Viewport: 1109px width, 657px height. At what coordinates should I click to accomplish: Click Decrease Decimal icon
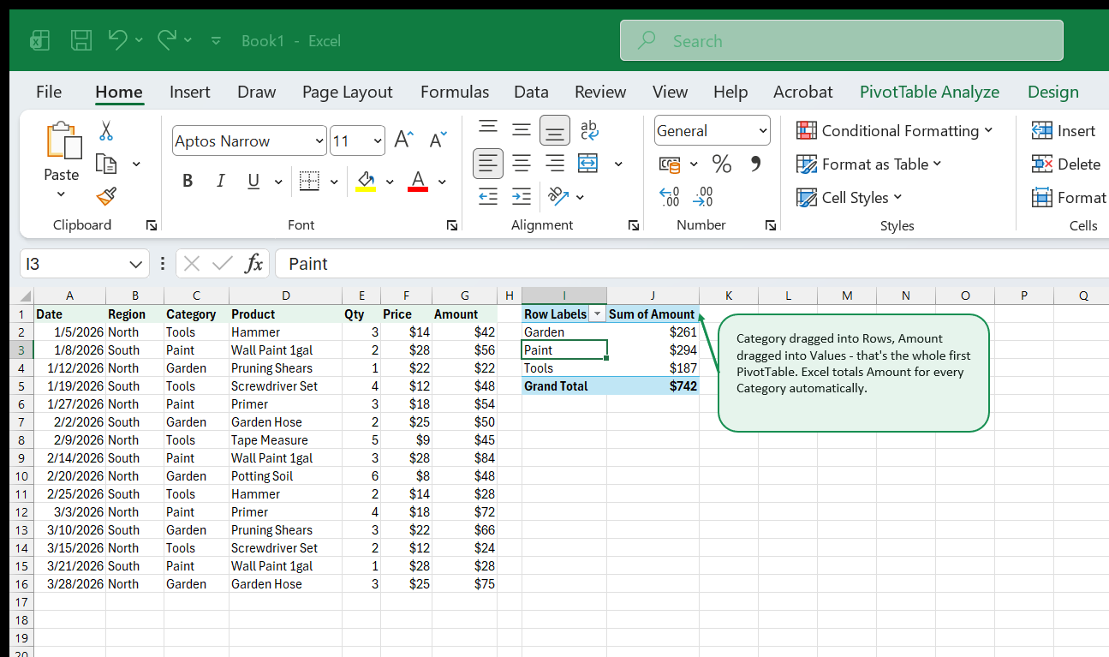click(x=703, y=196)
